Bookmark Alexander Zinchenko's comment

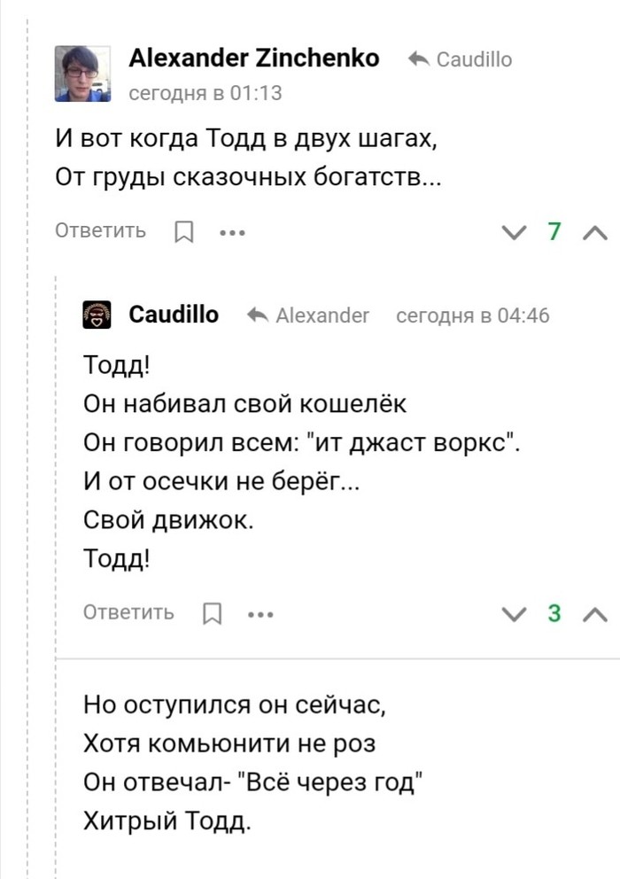tap(184, 230)
